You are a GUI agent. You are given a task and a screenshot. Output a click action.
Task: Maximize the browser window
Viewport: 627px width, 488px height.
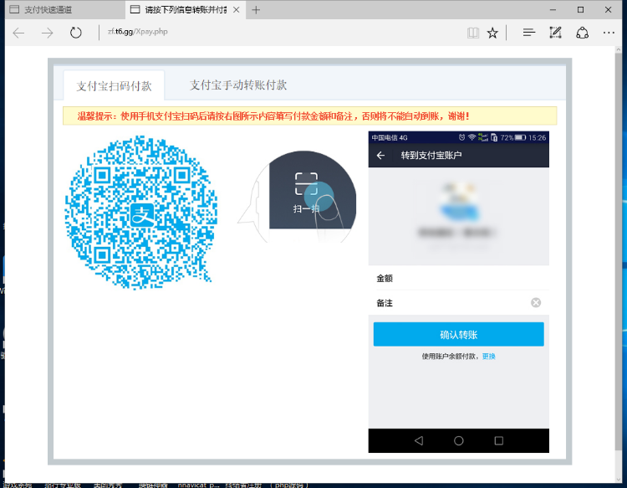point(581,9)
